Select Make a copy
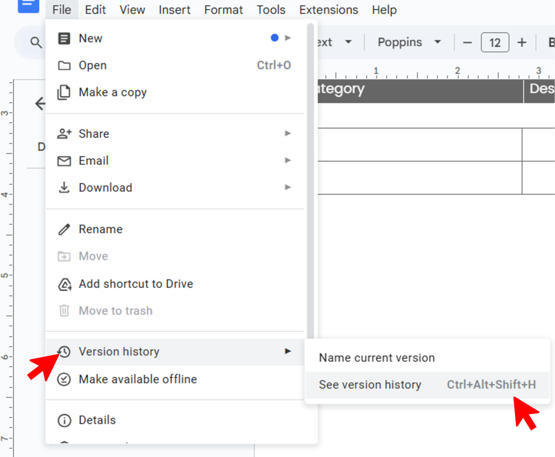The width and height of the screenshot is (555, 457). [x=113, y=92]
